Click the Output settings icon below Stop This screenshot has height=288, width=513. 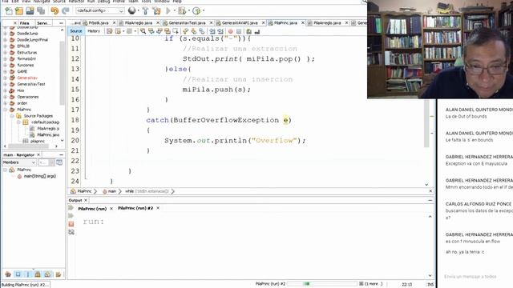[x=71, y=232]
